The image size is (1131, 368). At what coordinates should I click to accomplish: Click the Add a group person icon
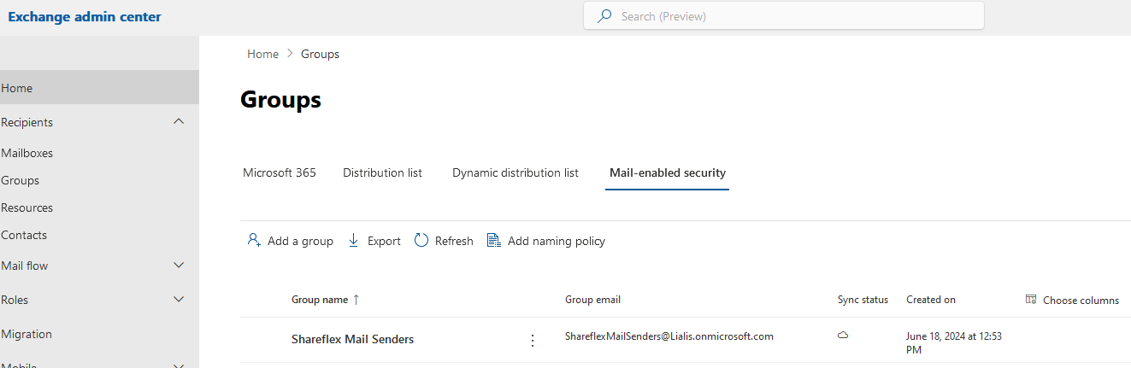pyautogui.click(x=254, y=241)
